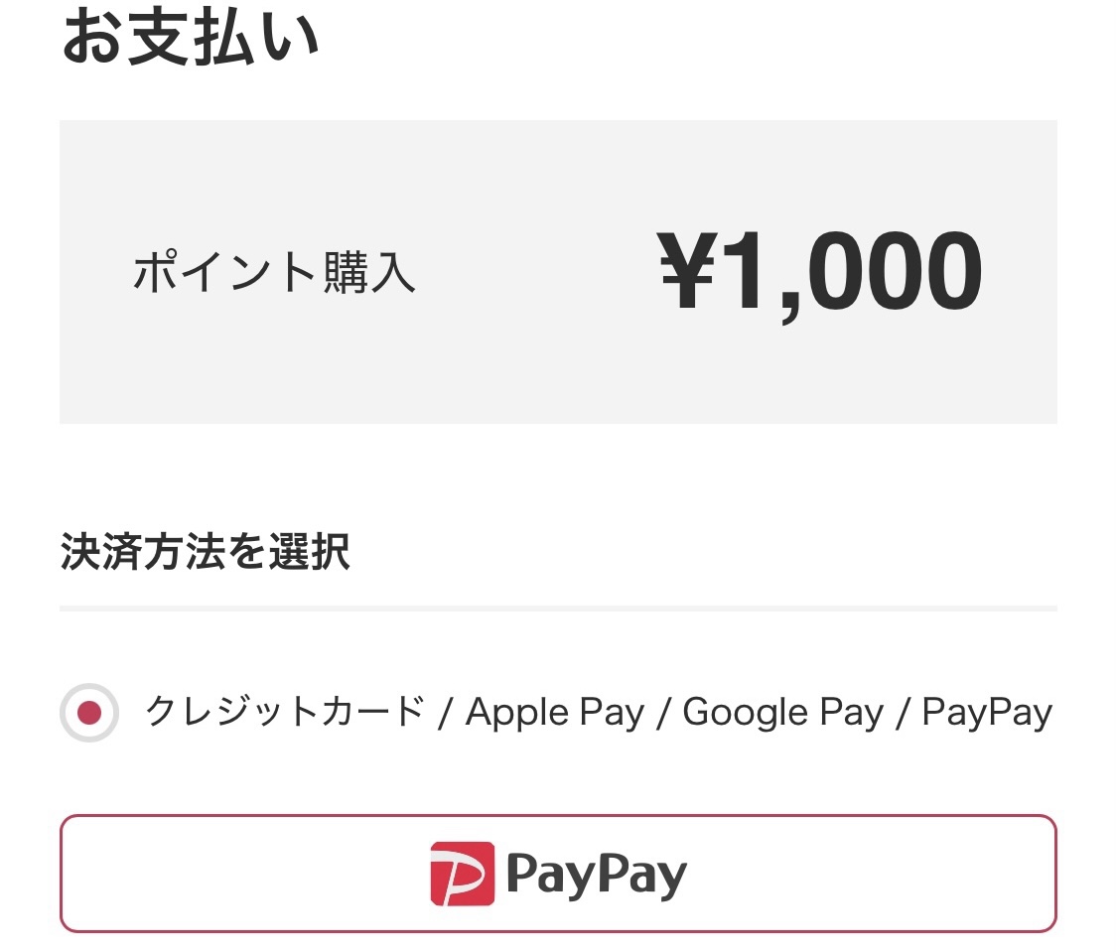Click the お支払い page heading
1117x952 pixels.
191,38
